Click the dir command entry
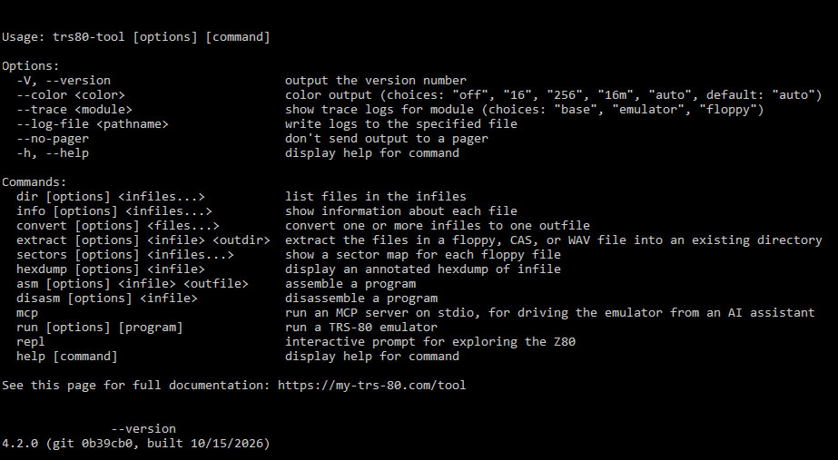838x460 pixels. click(111, 197)
